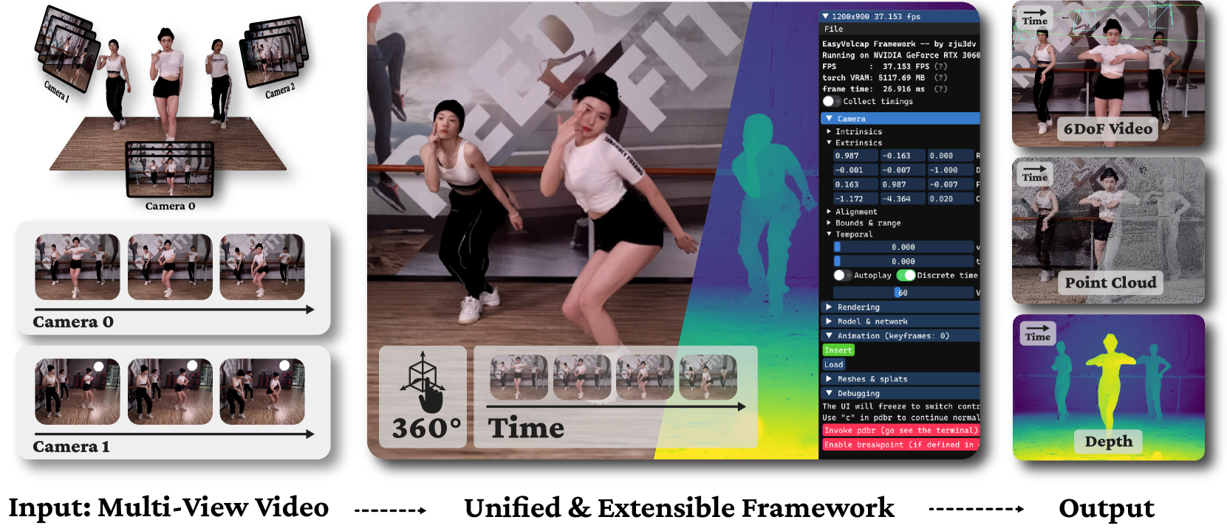
Task: Click the Load animation button
Action: 834,364
